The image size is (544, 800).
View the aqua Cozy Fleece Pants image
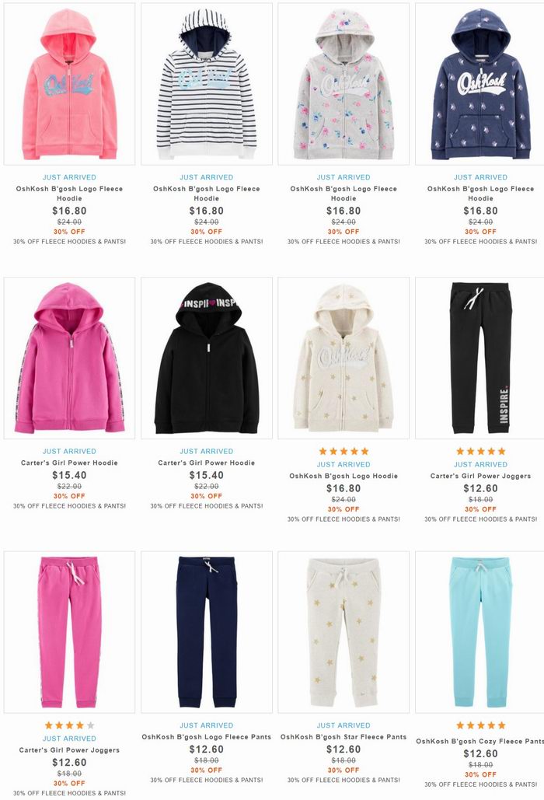[480, 632]
